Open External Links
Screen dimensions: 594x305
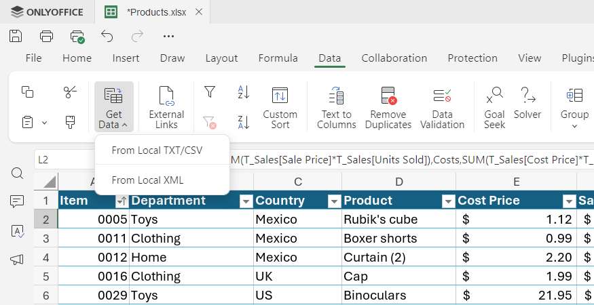[x=166, y=107]
